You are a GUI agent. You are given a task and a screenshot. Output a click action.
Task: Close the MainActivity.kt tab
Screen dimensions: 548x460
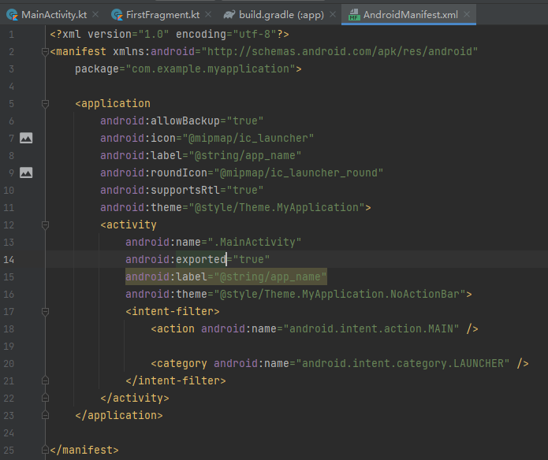[95, 15]
